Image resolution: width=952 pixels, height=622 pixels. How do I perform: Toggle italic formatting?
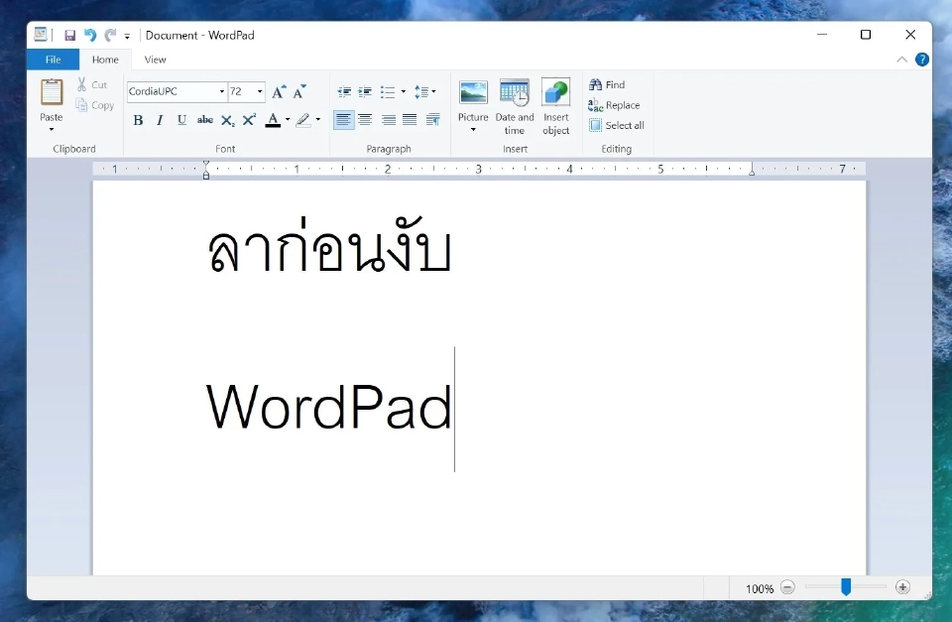[160, 120]
